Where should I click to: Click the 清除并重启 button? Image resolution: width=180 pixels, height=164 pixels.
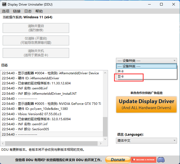pyautogui.click(x=36, y=28)
